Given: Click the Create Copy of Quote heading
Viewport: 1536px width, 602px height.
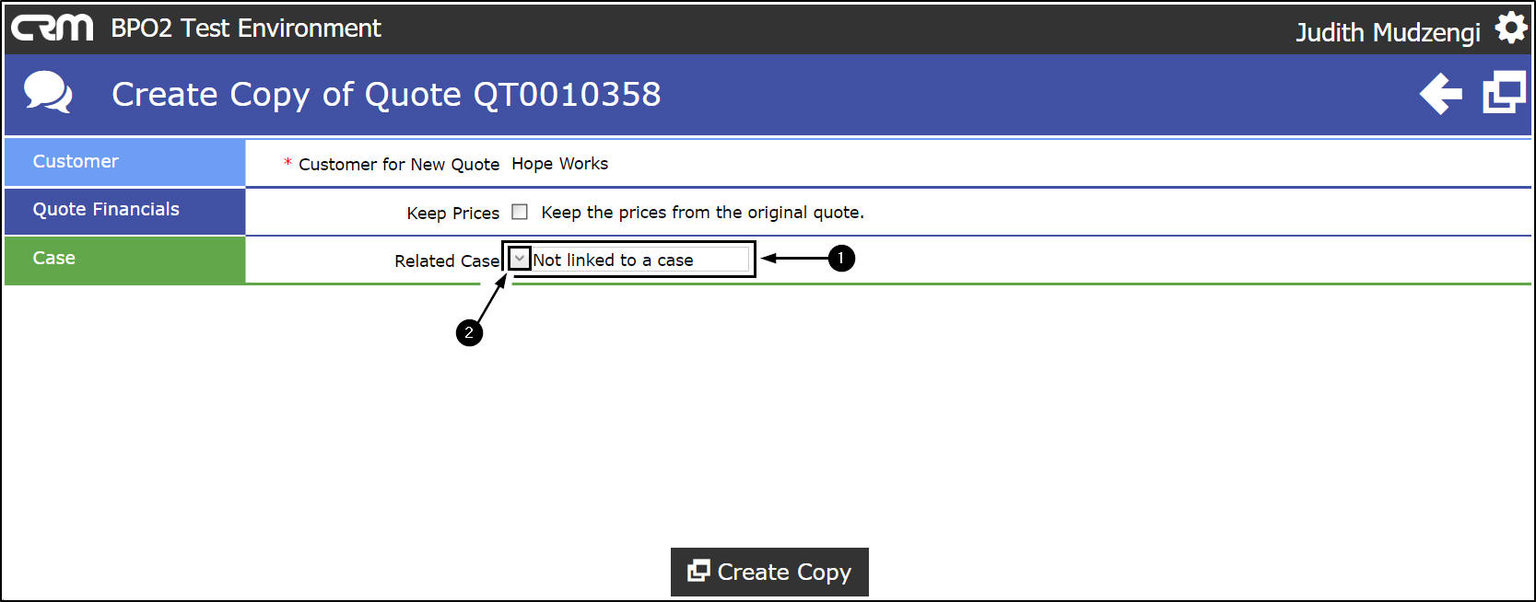Looking at the screenshot, I should point(386,94).
